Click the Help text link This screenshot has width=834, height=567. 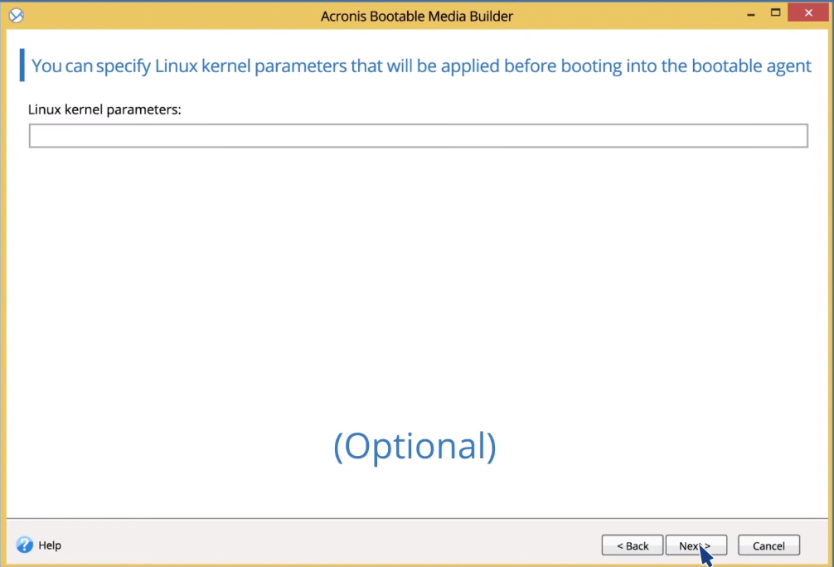50,545
